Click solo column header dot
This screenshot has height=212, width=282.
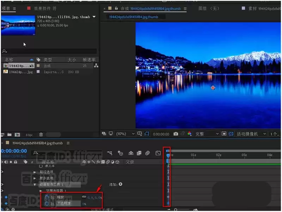[x=11, y=162]
